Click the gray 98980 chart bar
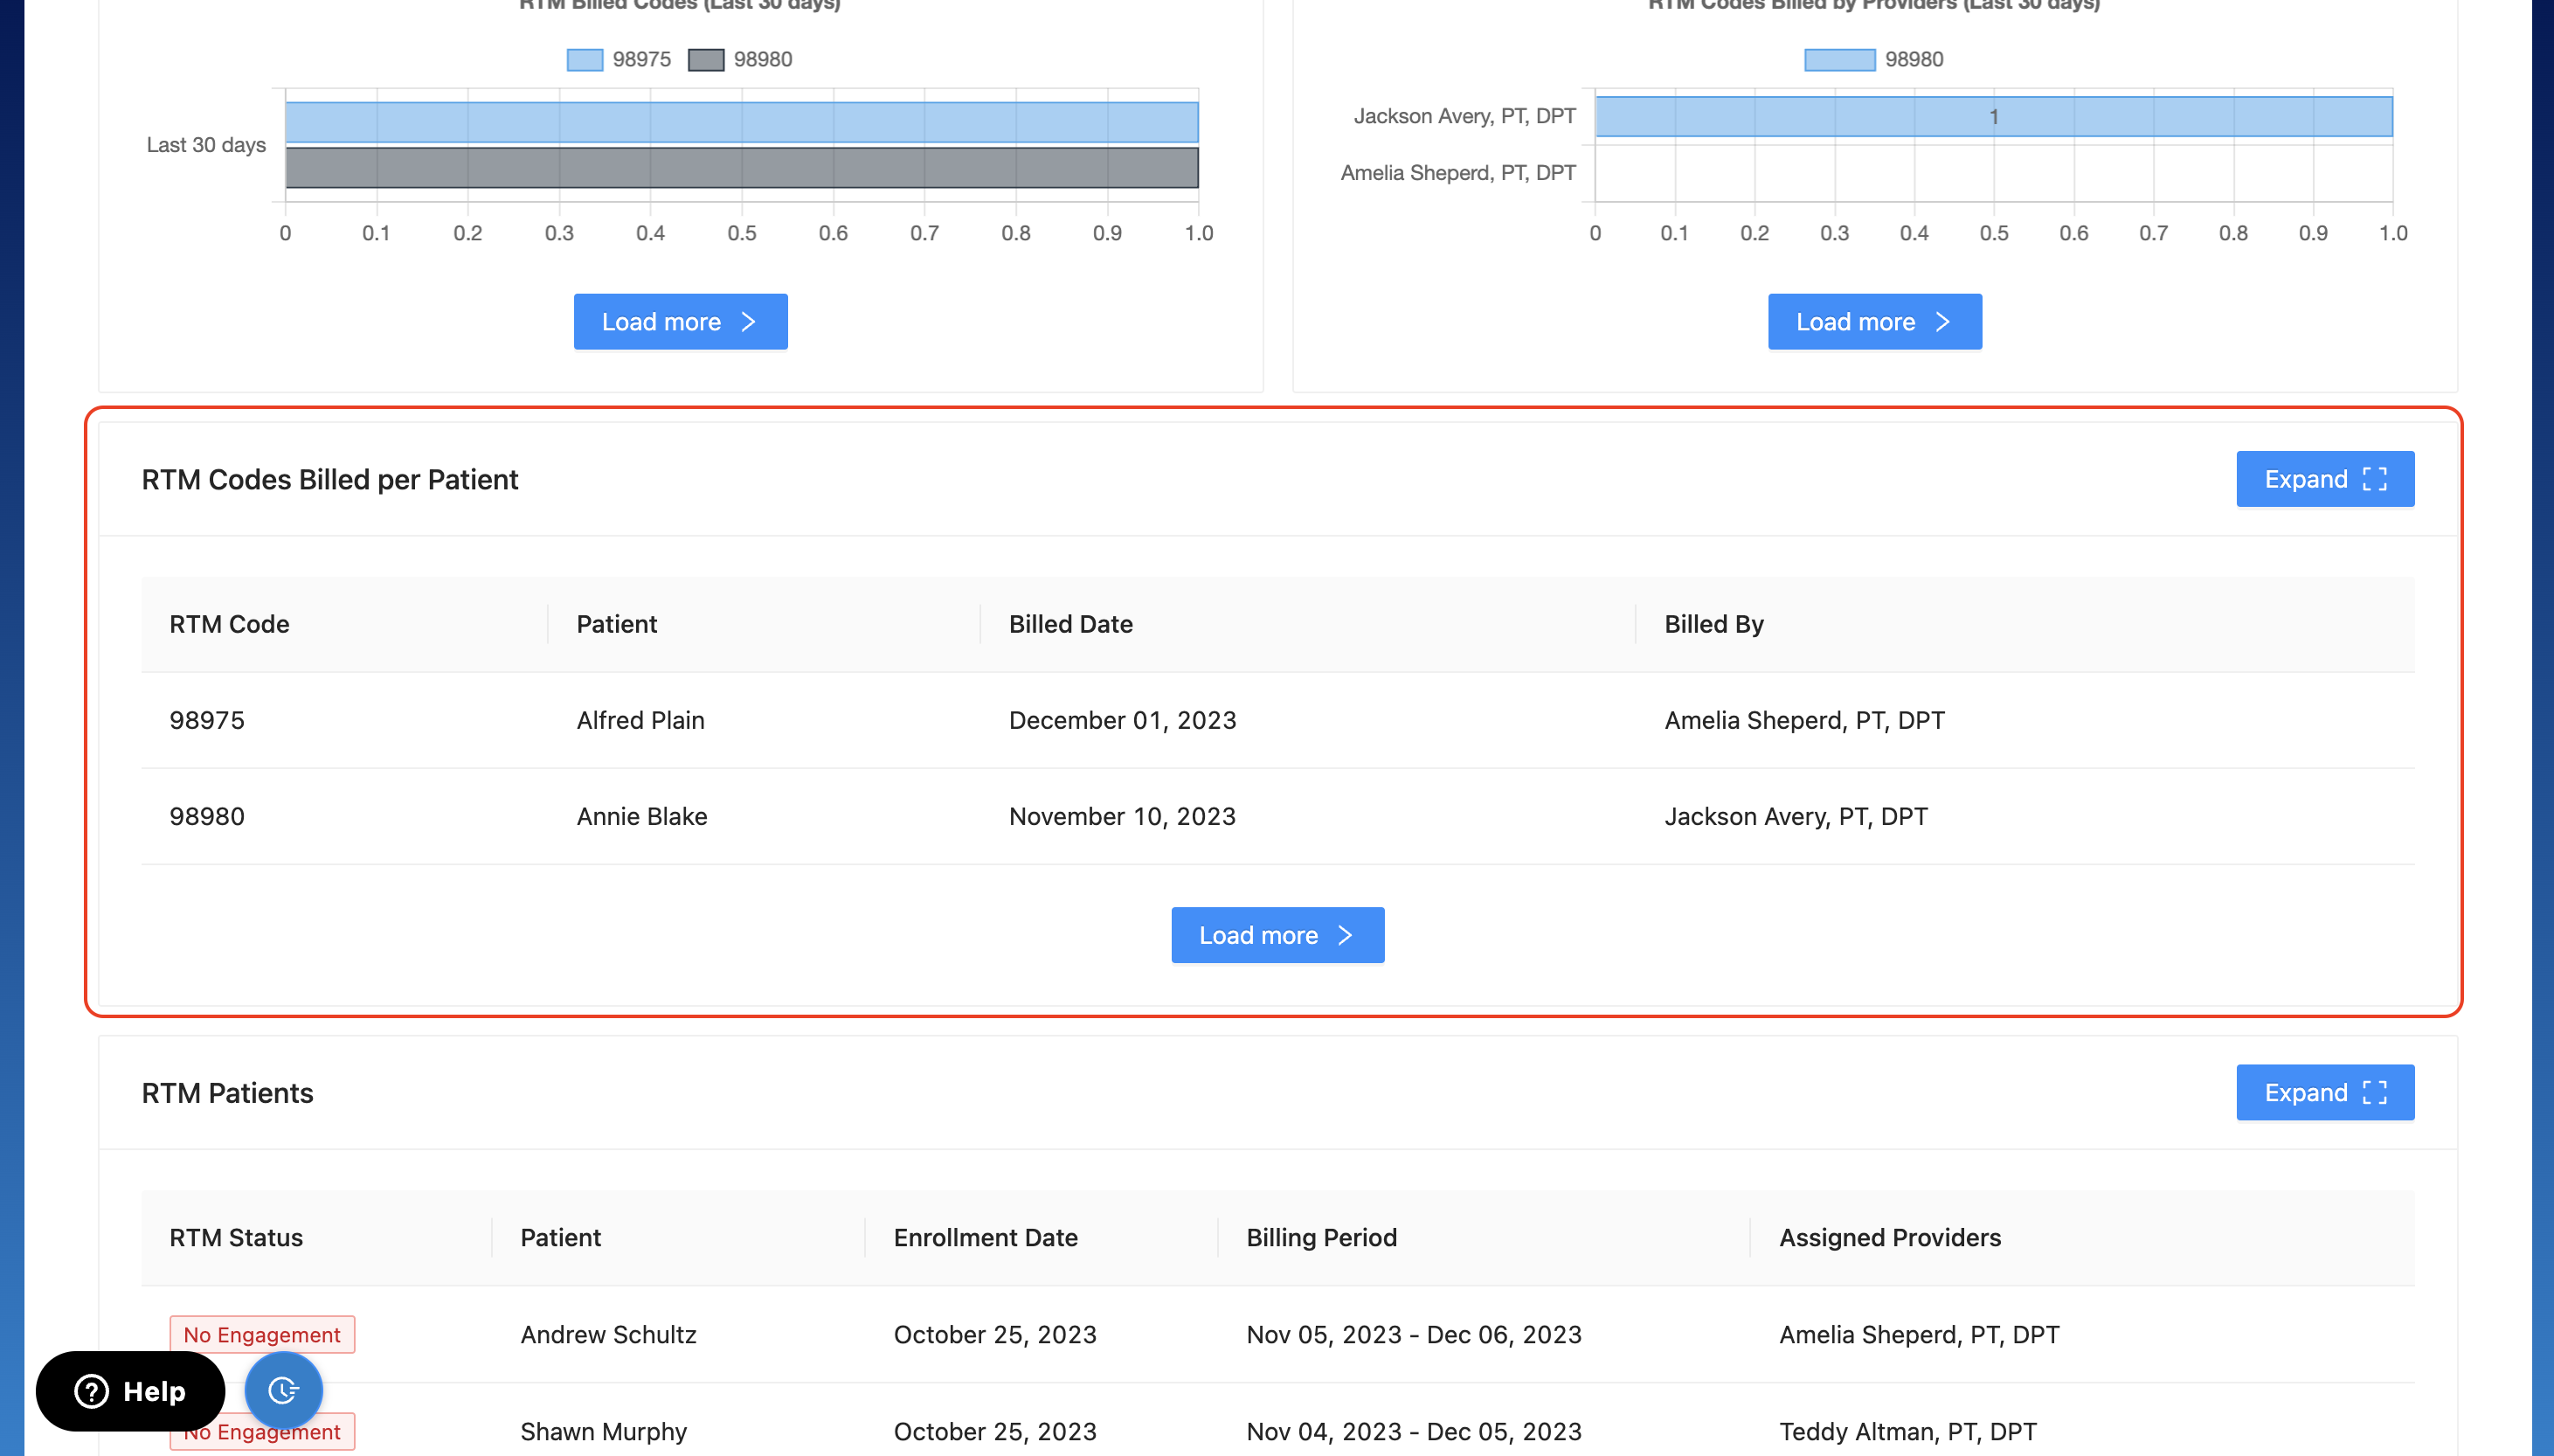This screenshot has height=1456, width=2554. tap(741, 168)
